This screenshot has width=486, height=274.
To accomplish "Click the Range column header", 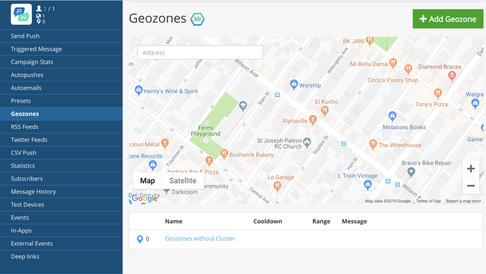I will (x=321, y=221).
